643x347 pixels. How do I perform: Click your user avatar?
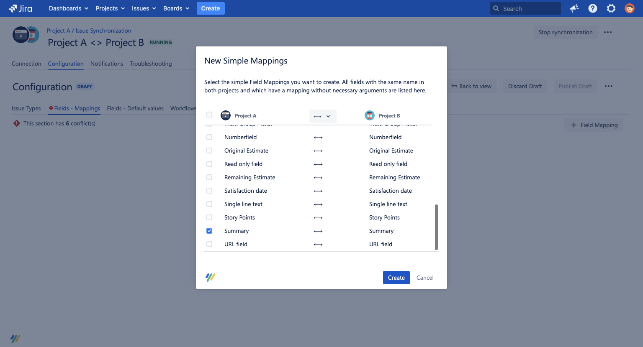[x=629, y=8]
